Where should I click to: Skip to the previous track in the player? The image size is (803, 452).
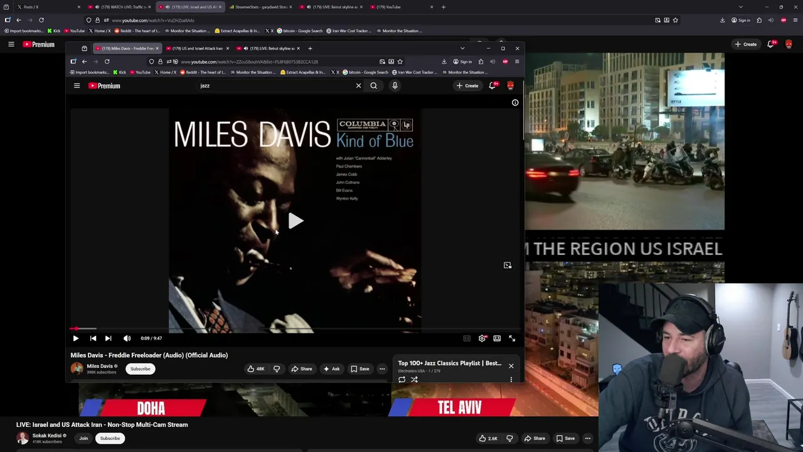(93, 338)
